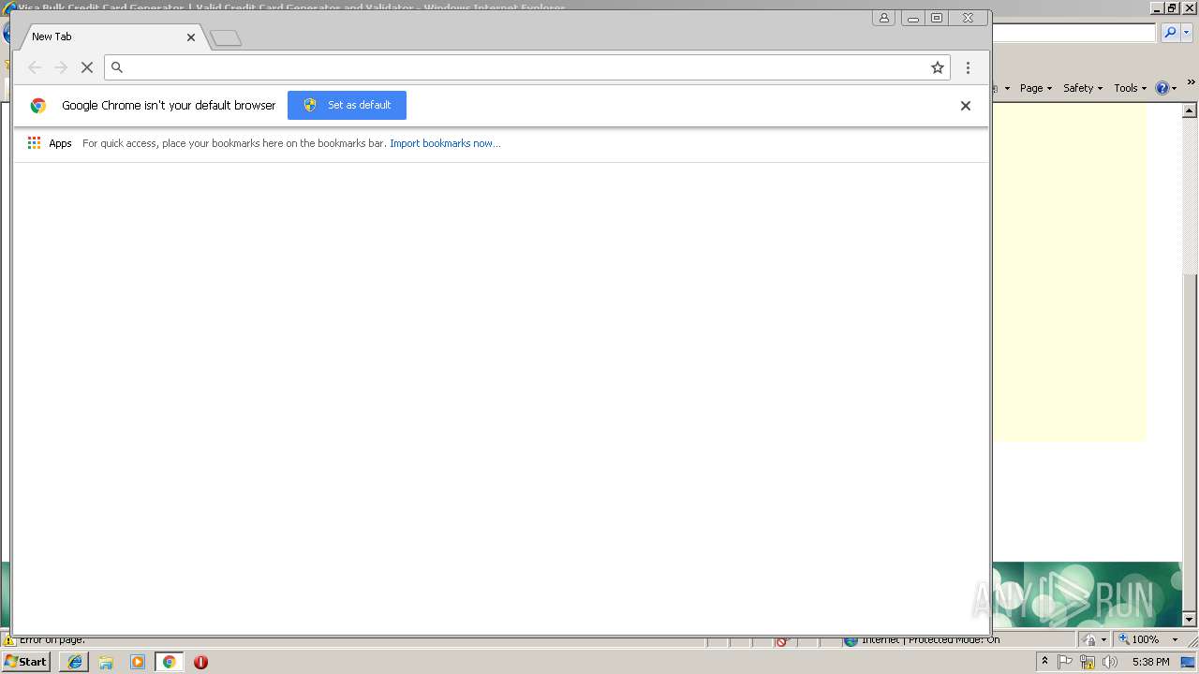The width and height of the screenshot is (1199, 674).
Task: Open Windows Media Player from taskbar
Action: coord(138,662)
